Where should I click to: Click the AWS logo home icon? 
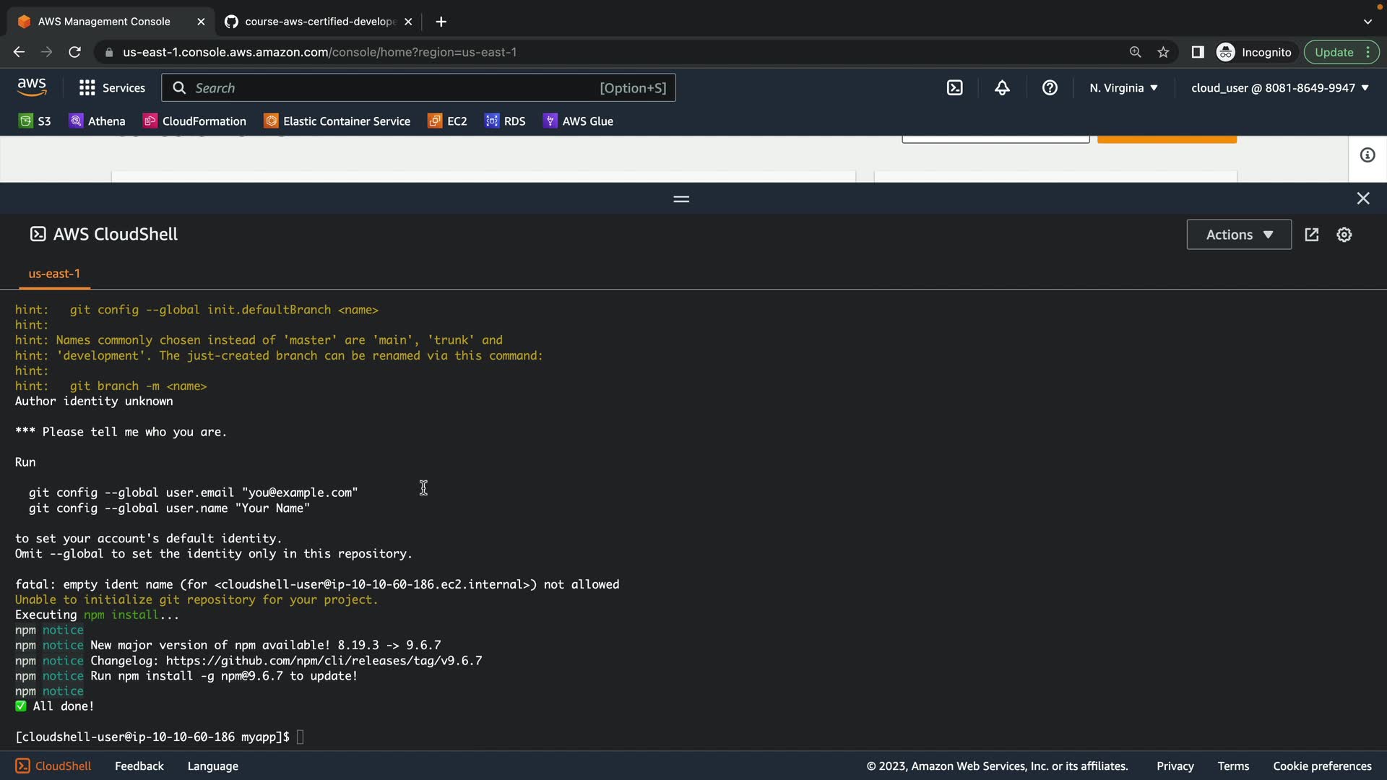click(x=32, y=87)
